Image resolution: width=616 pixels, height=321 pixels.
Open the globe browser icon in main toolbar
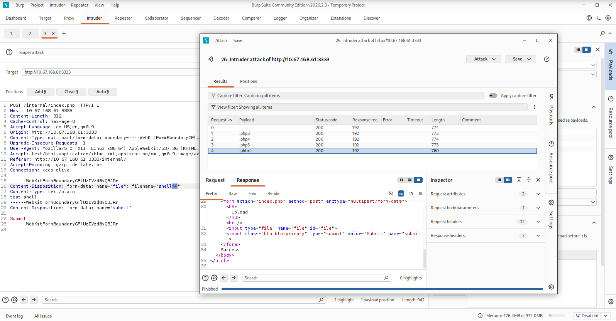(589, 18)
